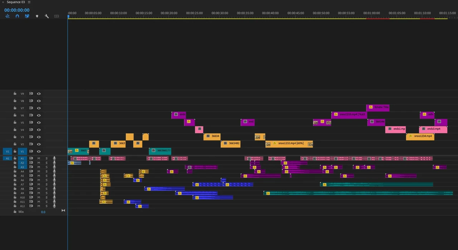Hide track V9 output with eye
The height and width of the screenshot is (250, 458).
point(39,94)
